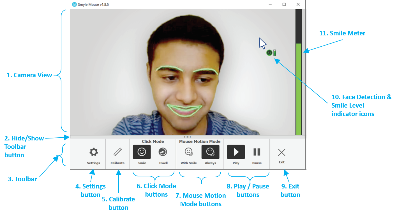
Task: Open settings with the gear icon
Action: coord(93,151)
